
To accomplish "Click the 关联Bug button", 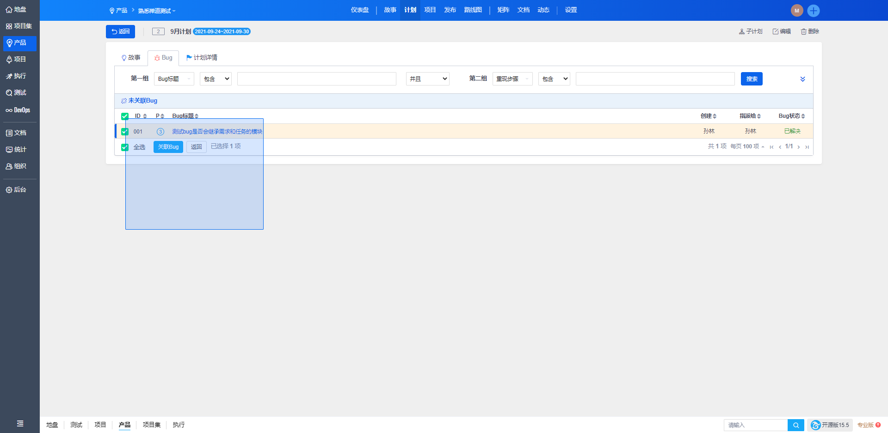I will (x=168, y=147).
